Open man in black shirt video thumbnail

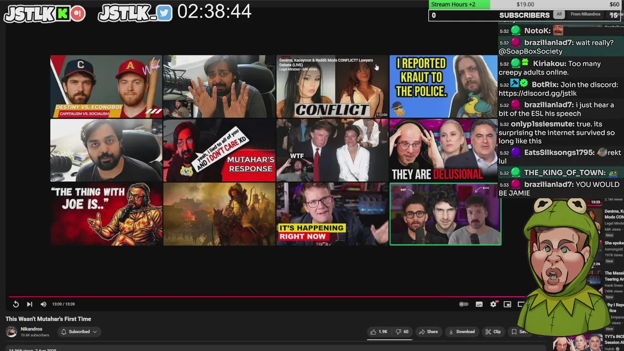point(106,150)
